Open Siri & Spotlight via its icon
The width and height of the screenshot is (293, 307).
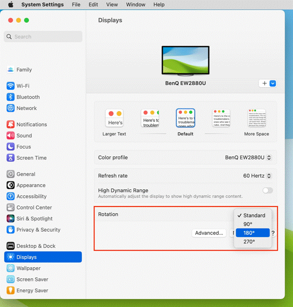tap(11, 219)
